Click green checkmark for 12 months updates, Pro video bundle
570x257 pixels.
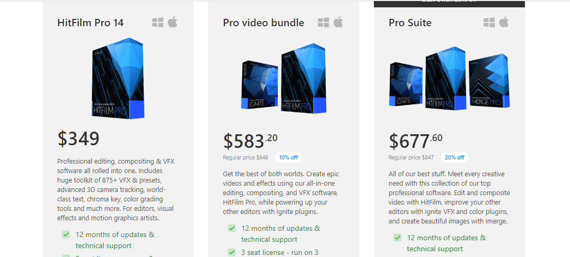click(x=232, y=228)
